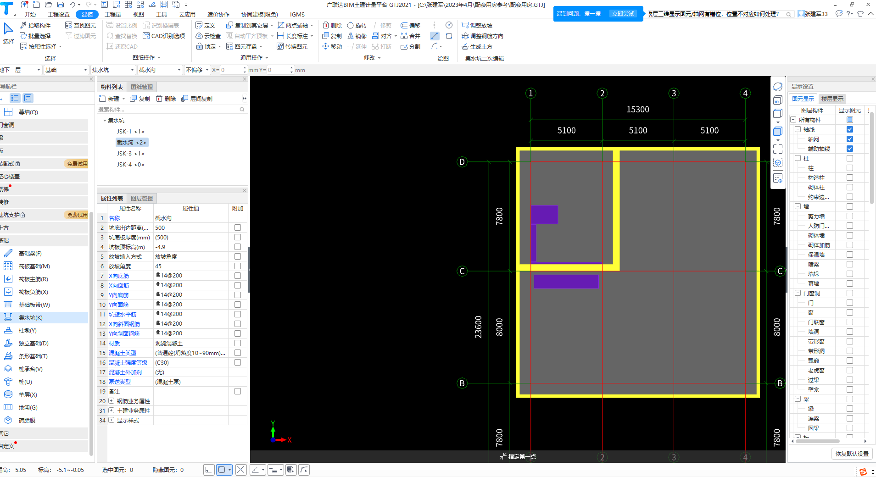876x477 pixels.
Task: Enable the 门联窗 display checkbox
Action: pyautogui.click(x=850, y=322)
